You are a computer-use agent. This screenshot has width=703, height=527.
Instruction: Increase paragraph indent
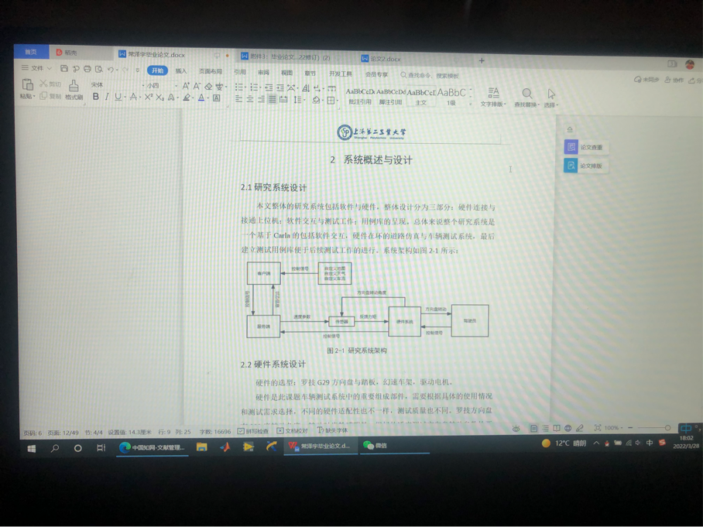[x=280, y=87]
